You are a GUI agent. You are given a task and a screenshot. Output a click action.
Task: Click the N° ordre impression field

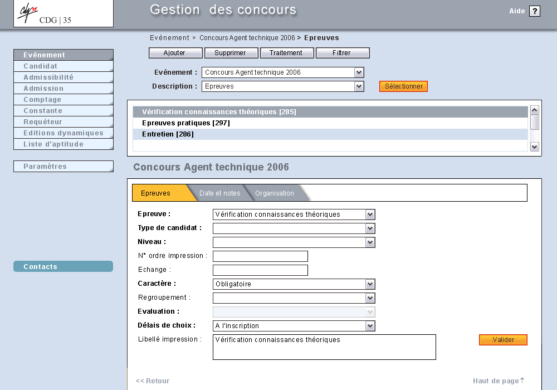[260, 256]
